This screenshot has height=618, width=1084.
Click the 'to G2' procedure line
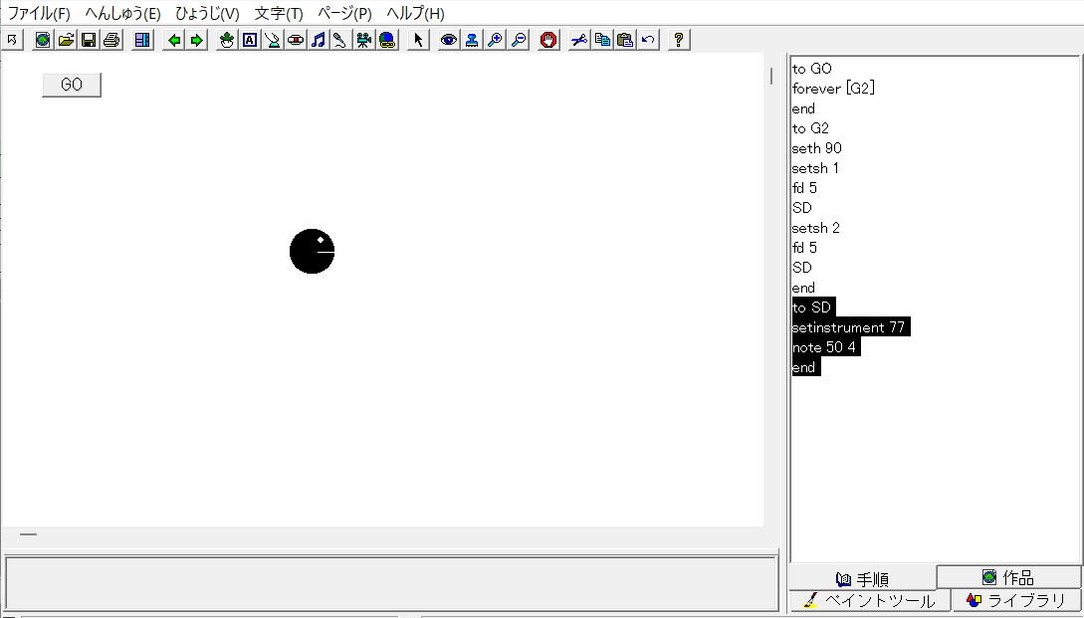(x=810, y=128)
